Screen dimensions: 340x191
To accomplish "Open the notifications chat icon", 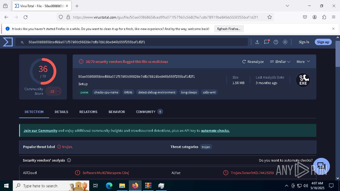I will 266,42.
